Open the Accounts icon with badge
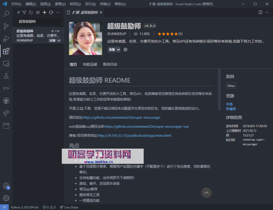Image resolution: width=273 pixels, height=210 pixels. click(6, 186)
